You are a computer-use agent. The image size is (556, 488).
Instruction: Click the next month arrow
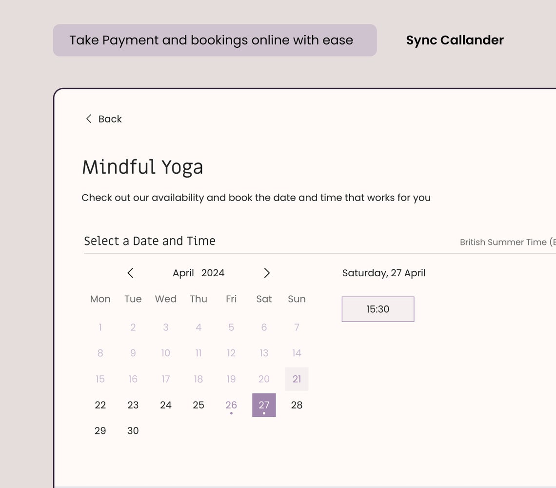point(266,273)
